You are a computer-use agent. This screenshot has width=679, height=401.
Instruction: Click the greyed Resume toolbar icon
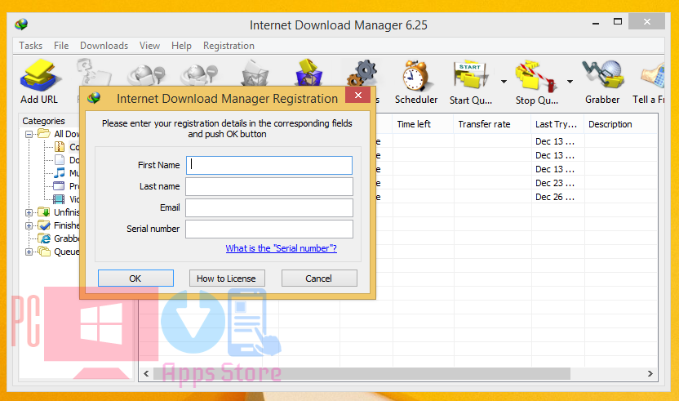tap(94, 72)
